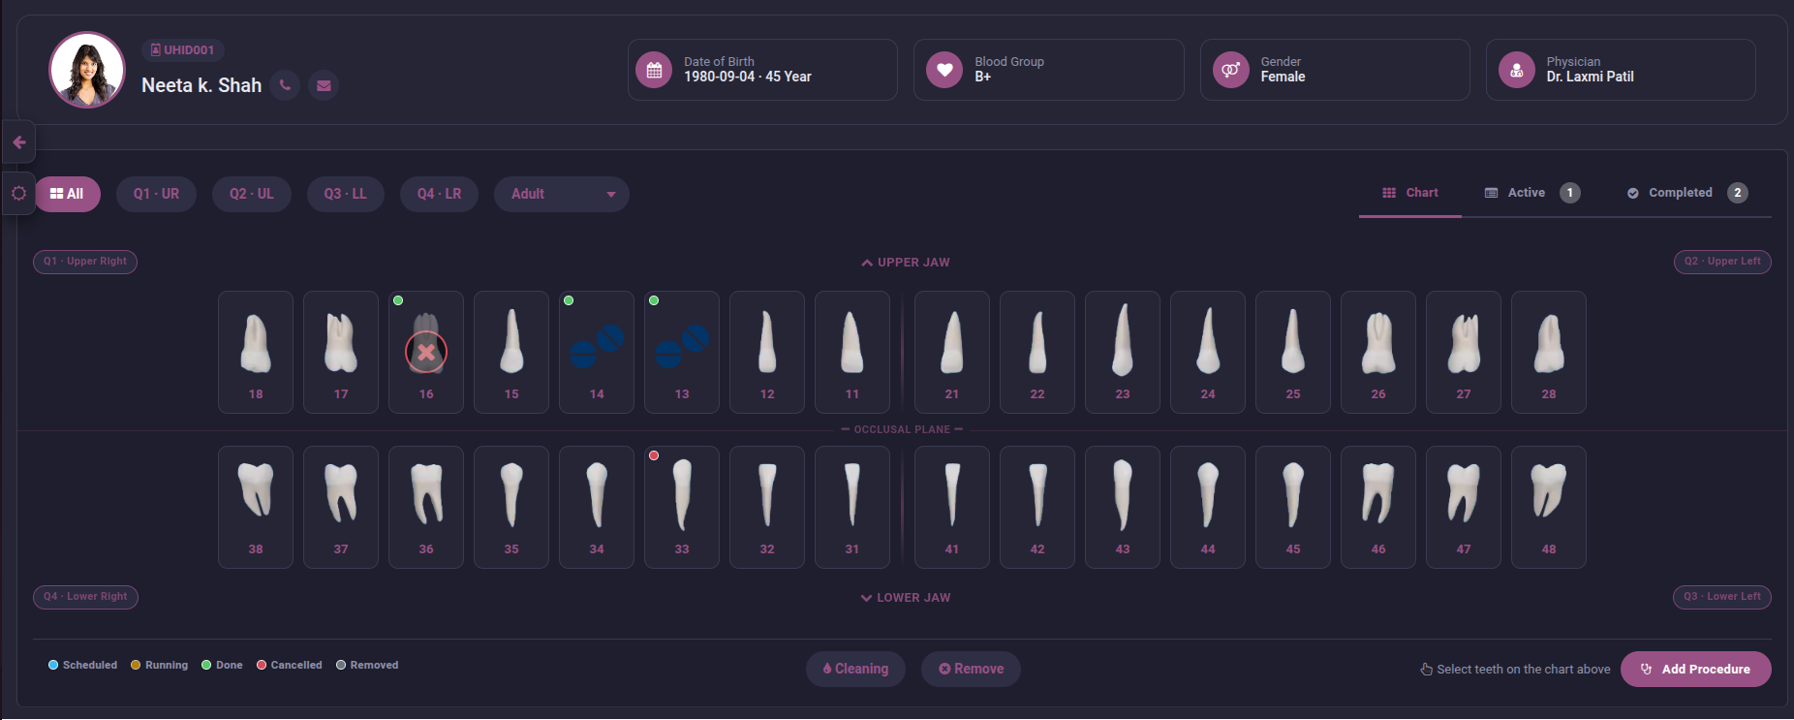Select upper tooth 21

[x=952, y=352]
